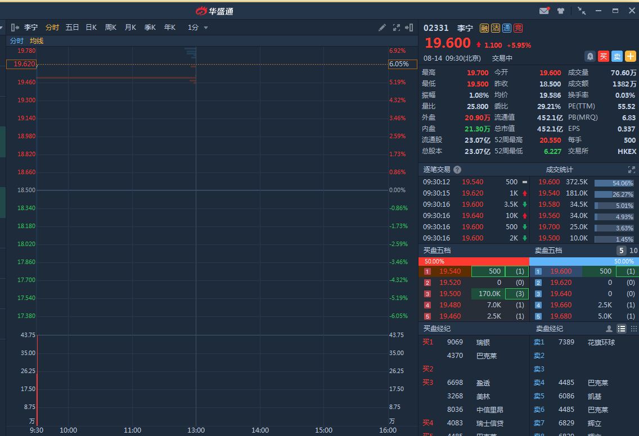639x436 pixels.
Task: Select bid level 1 price 19.540
Action: pos(450,271)
